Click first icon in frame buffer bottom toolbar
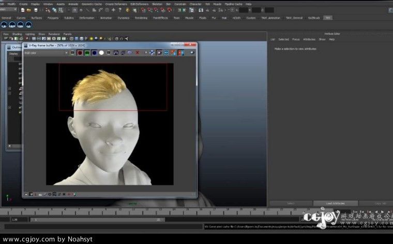The width and height of the screenshot is (393, 244). pos(26,194)
